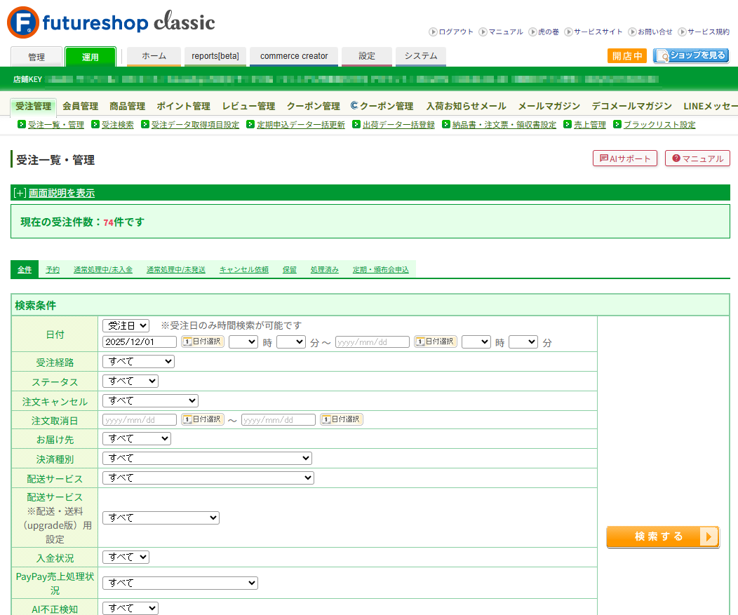Image resolution: width=738 pixels, height=615 pixels.
Task: Click the 検索する search button
Action: [662, 536]
